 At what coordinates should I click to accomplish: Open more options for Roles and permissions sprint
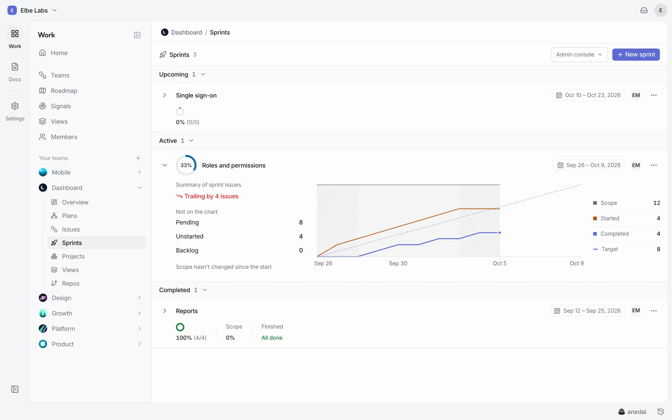(x=654, y=165)
